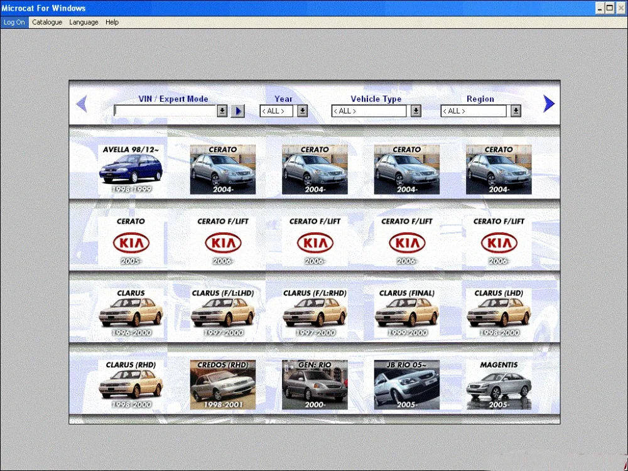Click the Log On menu item
Viewport: 628px width, 471px height.
click(14, 23)
